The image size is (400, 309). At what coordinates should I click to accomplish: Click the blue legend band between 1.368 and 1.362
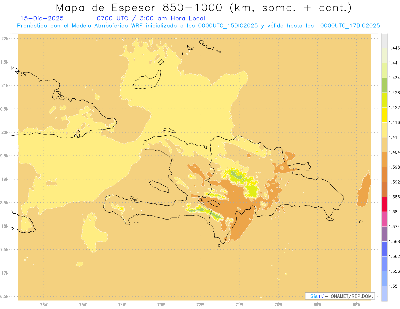click(x=384, y=249)
